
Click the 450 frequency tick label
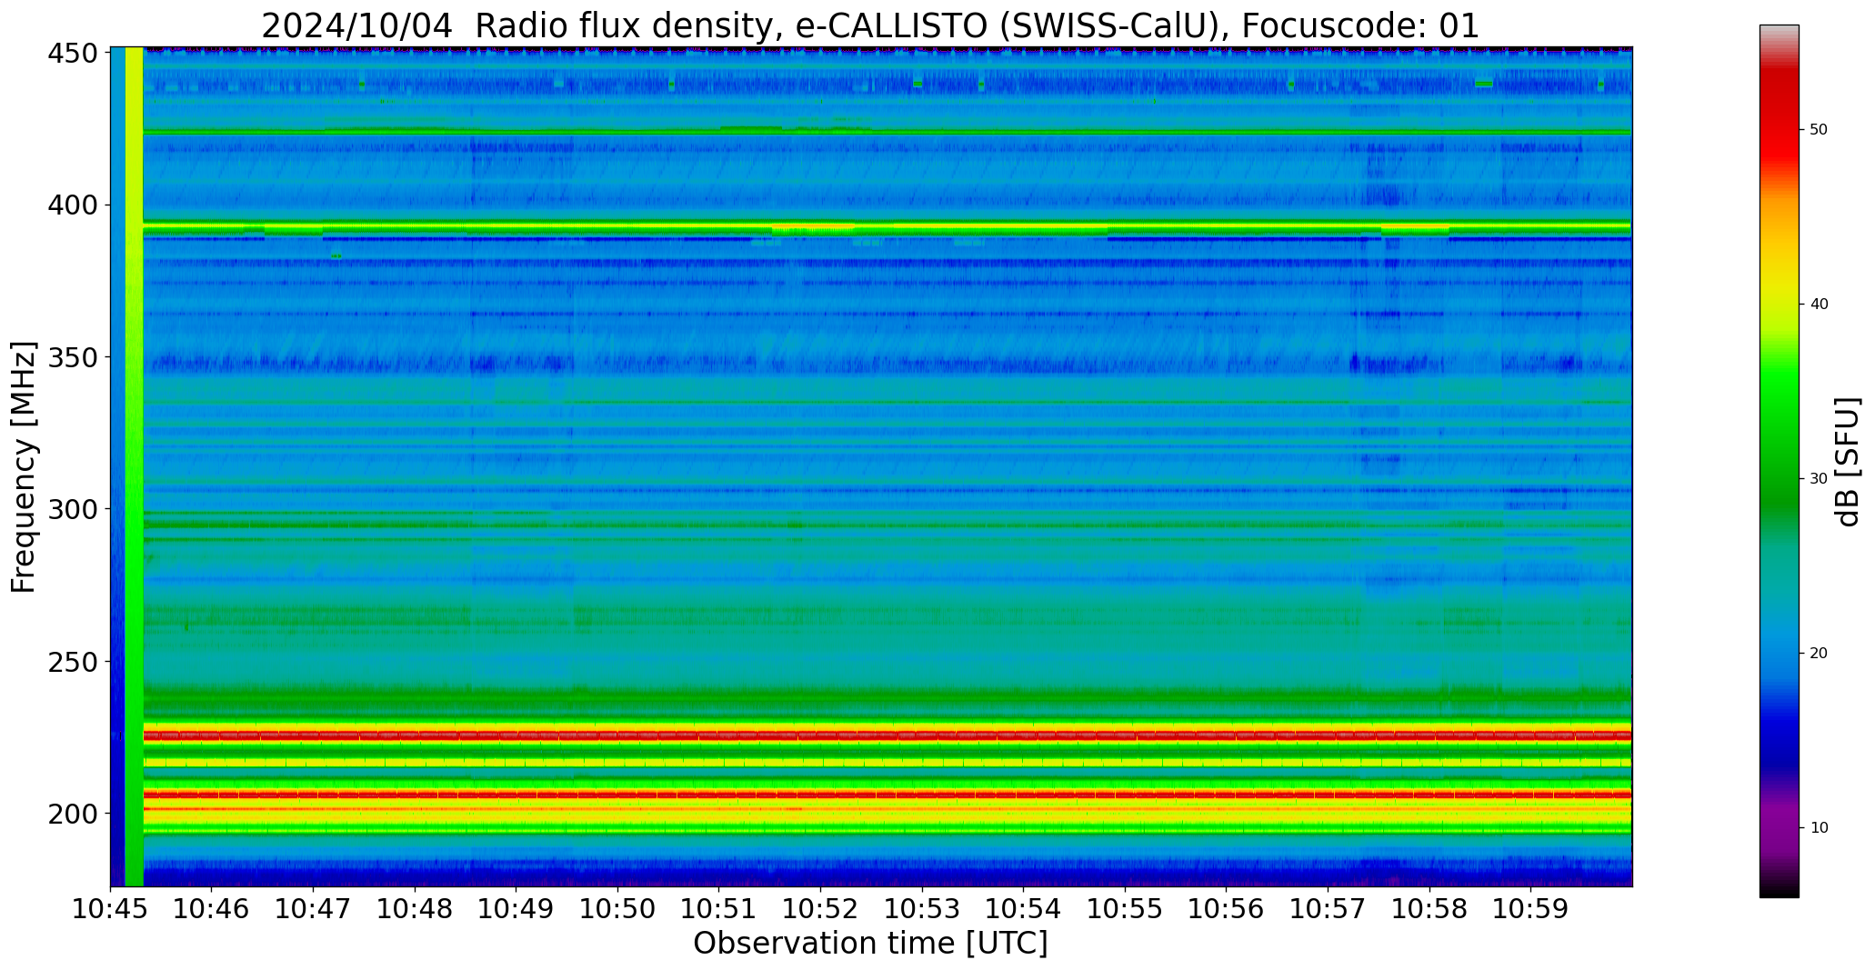(x=72, y=54)
